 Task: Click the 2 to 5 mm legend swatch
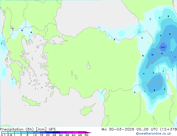click(24, 132)
